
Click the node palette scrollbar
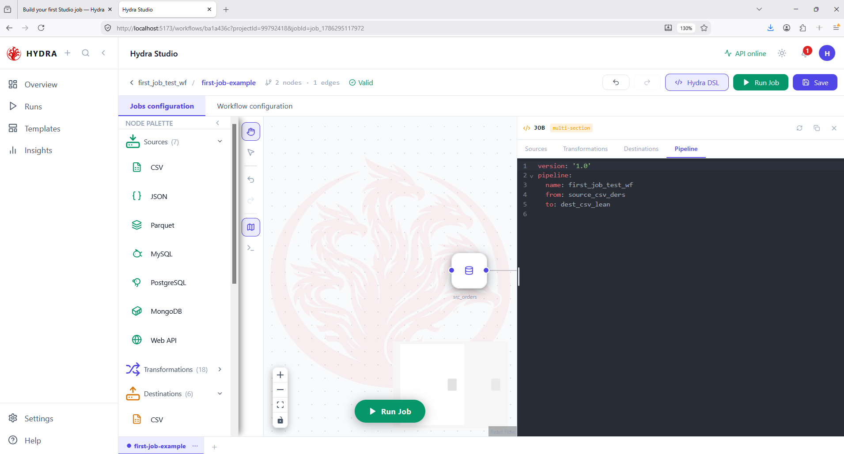click(234, 204)
